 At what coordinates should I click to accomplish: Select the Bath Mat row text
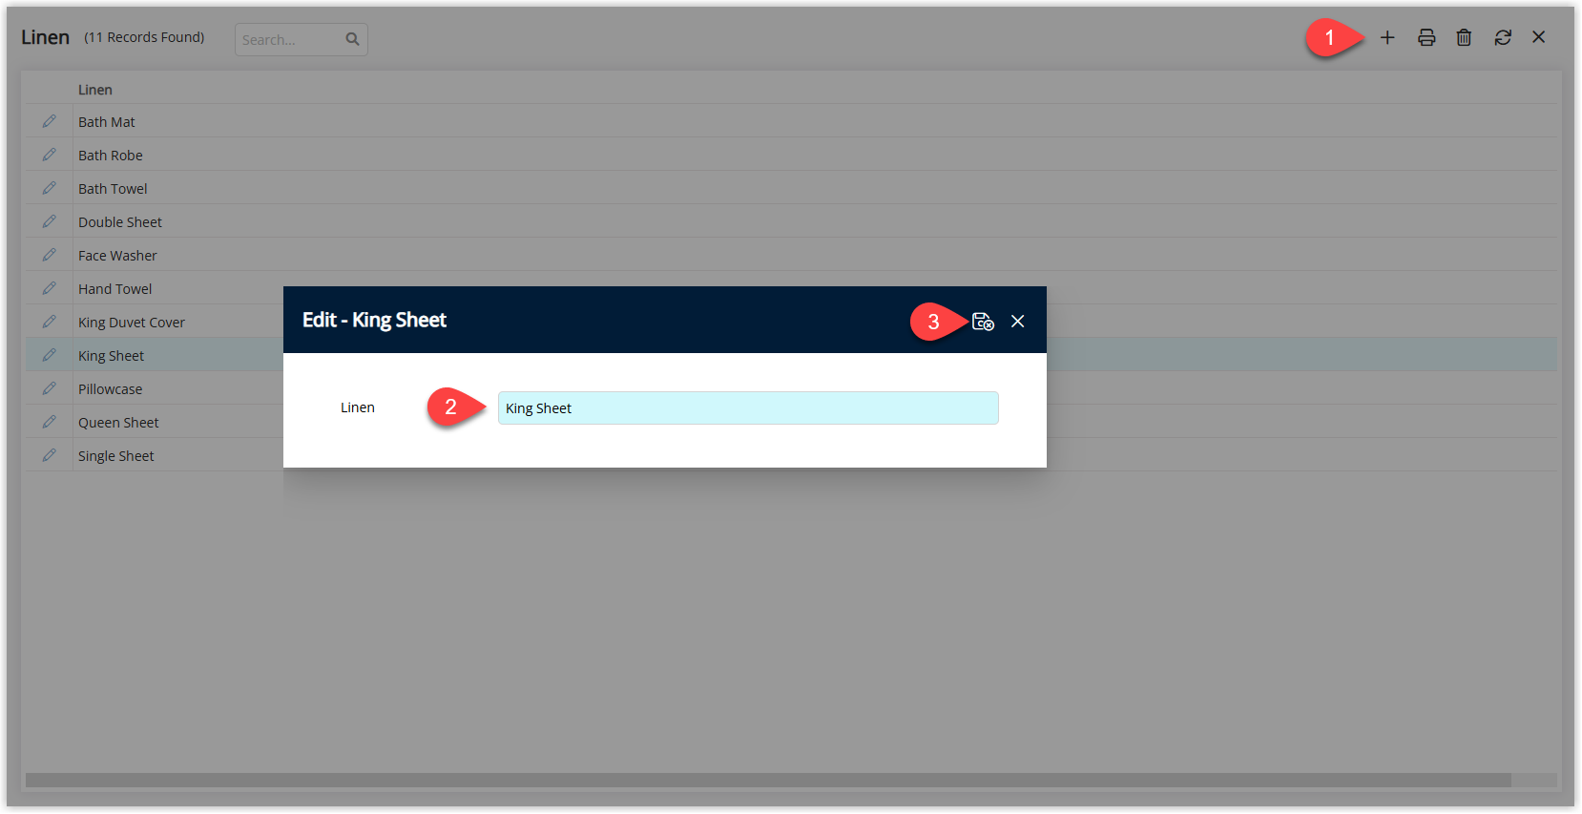(x=107, y=122)
